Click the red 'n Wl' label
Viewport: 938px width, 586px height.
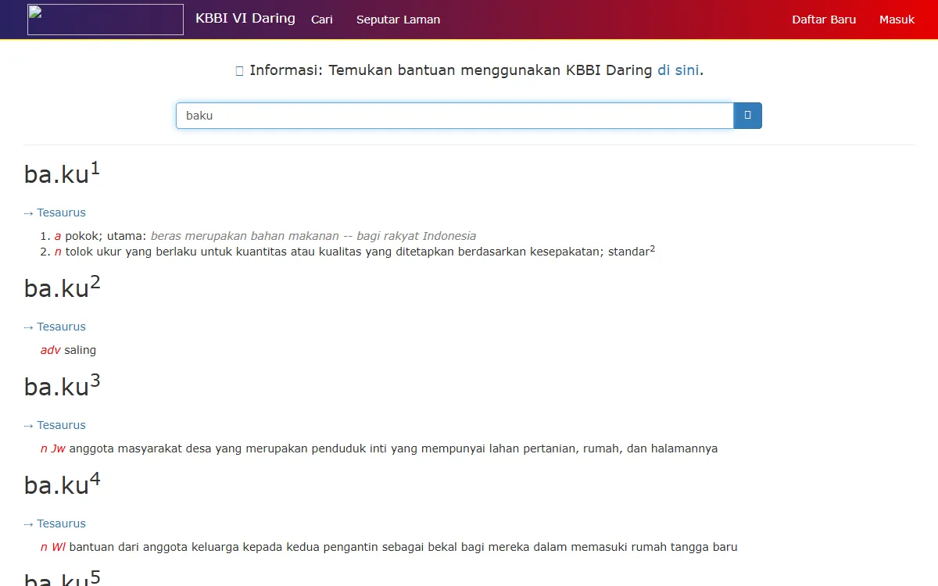53,547
